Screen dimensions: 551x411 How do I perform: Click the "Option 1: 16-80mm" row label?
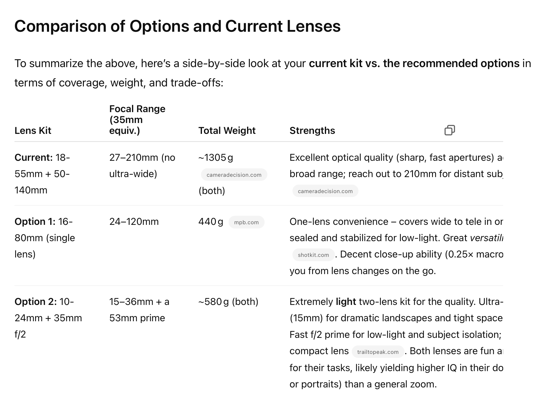tap(45, 238)
